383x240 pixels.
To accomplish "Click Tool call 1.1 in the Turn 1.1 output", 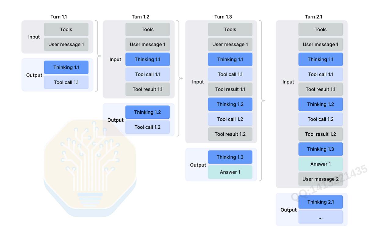I will point(66,82).
